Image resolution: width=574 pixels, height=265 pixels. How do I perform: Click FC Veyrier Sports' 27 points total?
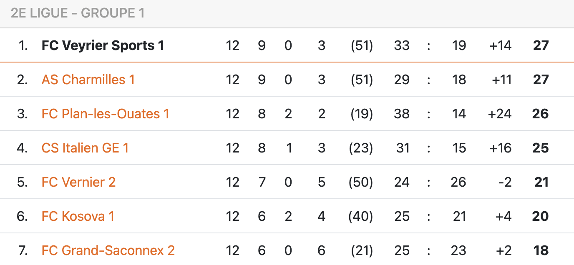click(541, 45)
